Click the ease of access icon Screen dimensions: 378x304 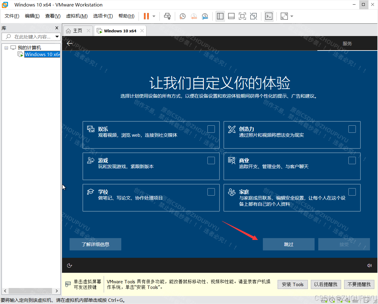[70, 265]
